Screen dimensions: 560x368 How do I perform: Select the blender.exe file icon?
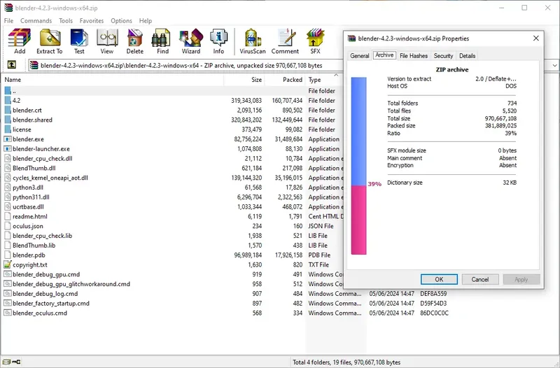[x=8, y=139]
